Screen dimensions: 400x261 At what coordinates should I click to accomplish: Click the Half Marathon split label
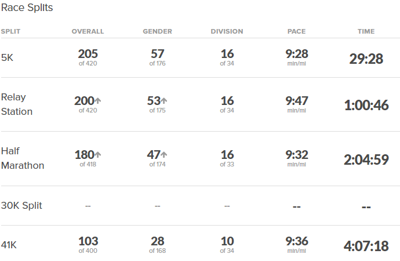(23, 158)
